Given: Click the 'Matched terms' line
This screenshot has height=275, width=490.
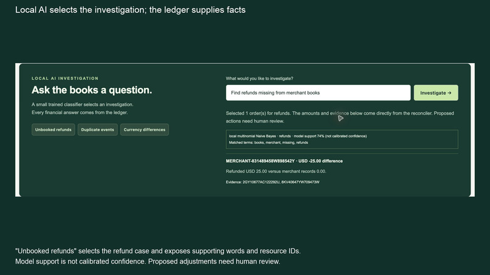Looking at the screenshot, I should 269,142.
